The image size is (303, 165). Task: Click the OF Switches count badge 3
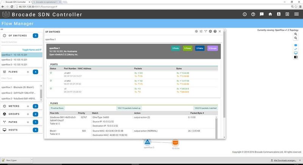35,35
